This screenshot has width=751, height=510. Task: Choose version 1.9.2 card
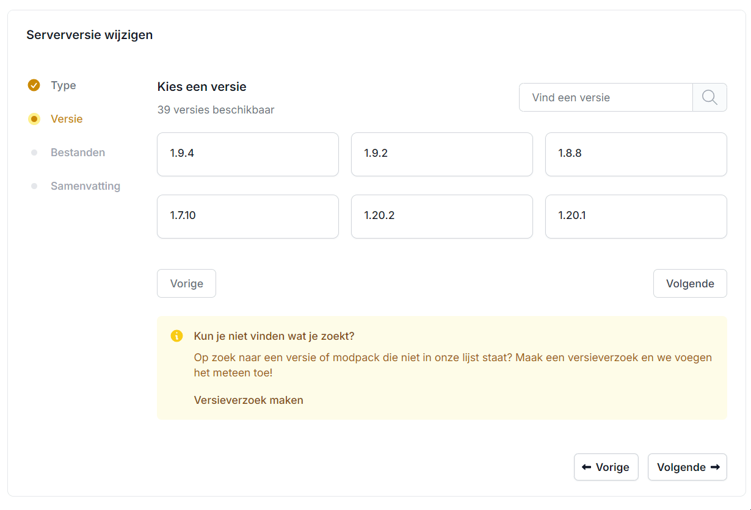point(441,154)
